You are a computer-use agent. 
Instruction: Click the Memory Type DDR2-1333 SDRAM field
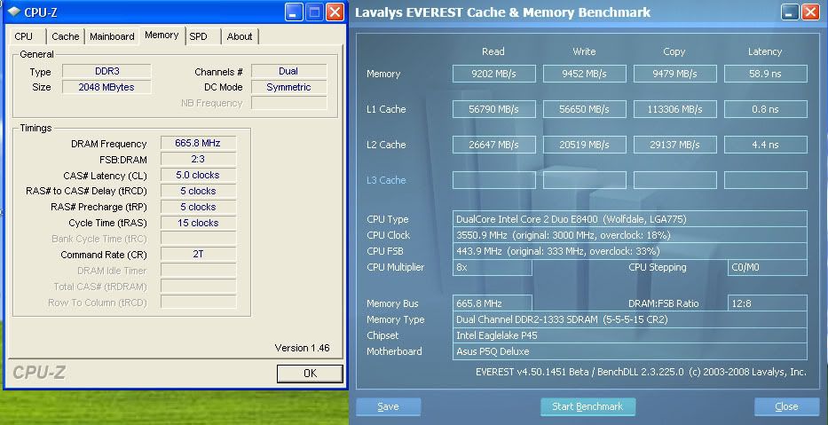pyautogui.click(x=630, y=319)
